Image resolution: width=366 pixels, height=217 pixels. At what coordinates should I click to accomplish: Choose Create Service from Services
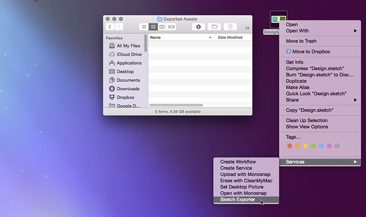[x=246, y=168]
